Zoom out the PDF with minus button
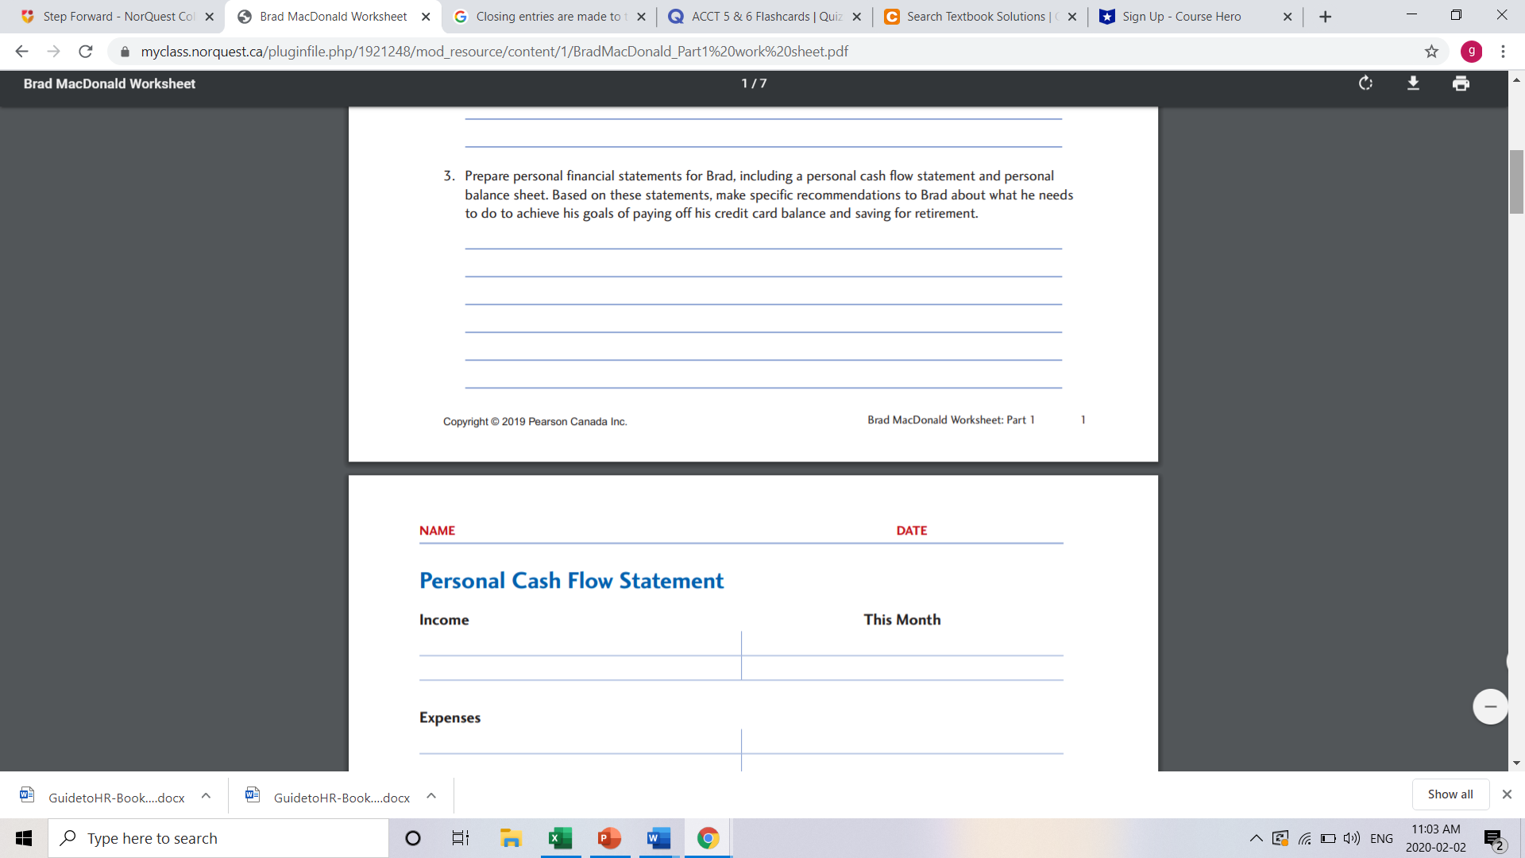 (1490, 706)
